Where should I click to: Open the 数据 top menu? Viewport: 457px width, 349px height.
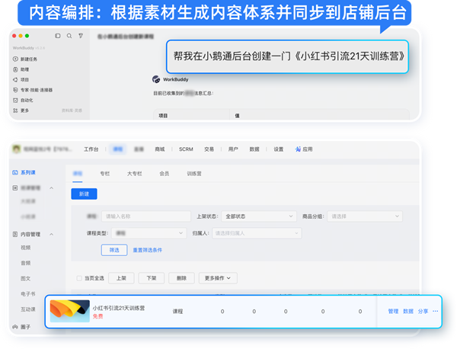point(254,149)
